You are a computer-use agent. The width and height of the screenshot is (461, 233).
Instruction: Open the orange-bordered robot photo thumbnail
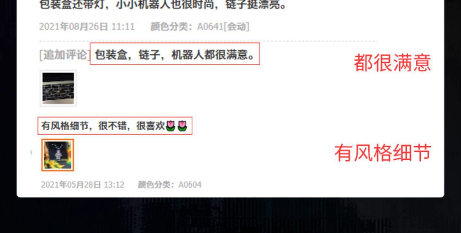click(x=58, y=155)
